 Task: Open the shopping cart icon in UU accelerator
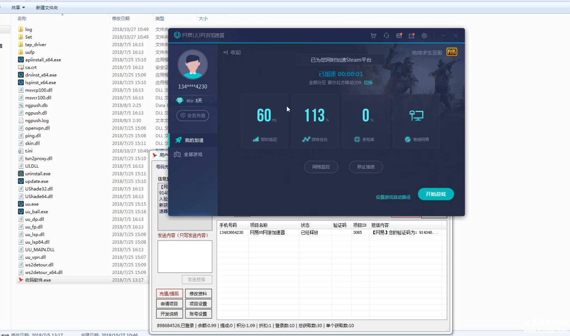click(373, 35)
